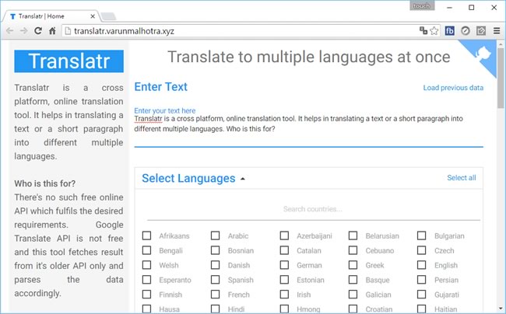Screen dimensions: 506x314
Task: Open the Google Translate icon in address bar
Action: tap(423, 30)
